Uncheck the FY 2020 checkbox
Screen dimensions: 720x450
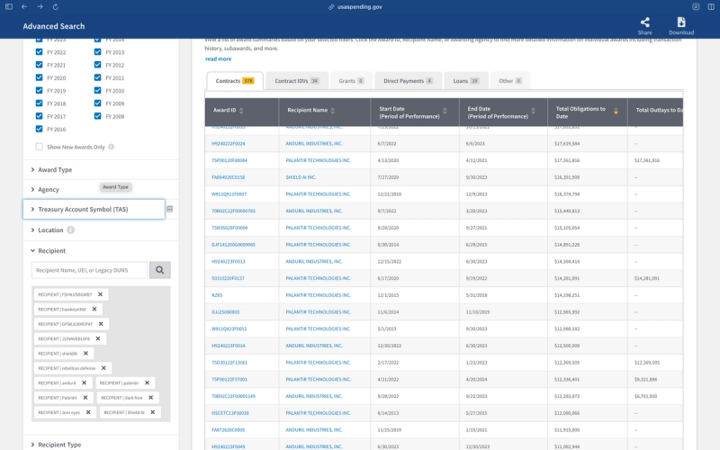click(x=39, y=77)
